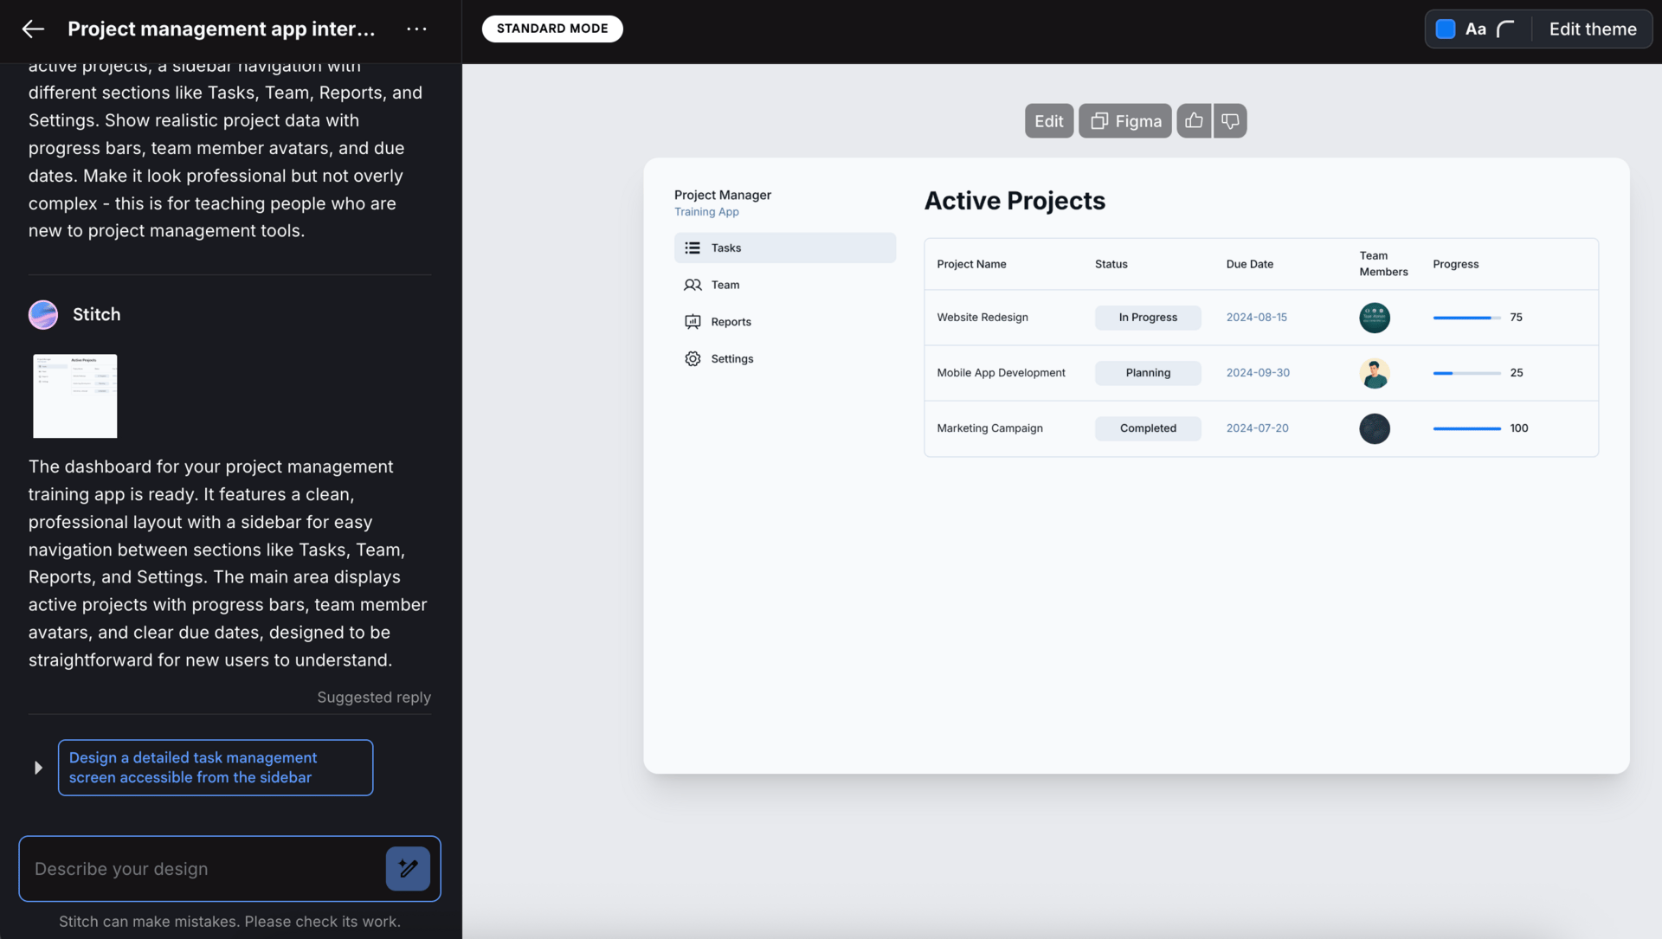The height and width of the screenshot is (939, 1662).
Task: Click the Status column header
Action: coord(1111,264)
